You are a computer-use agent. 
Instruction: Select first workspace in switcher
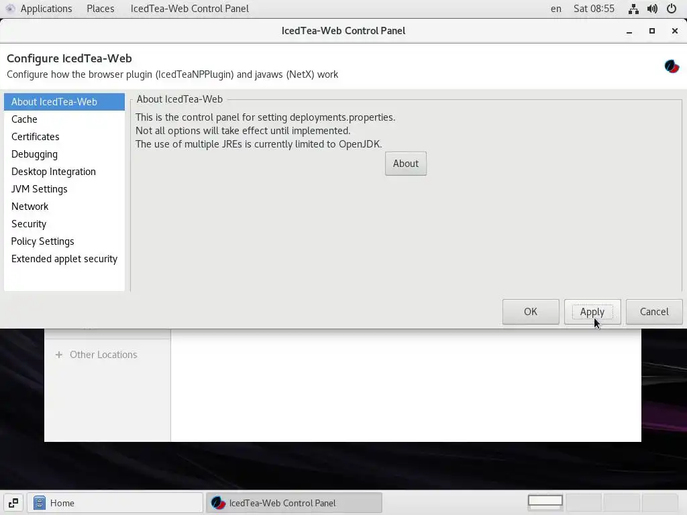click(545, 502)
